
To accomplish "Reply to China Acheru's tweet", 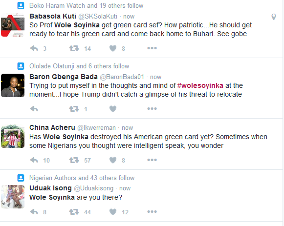I will [x=34, y=160].
